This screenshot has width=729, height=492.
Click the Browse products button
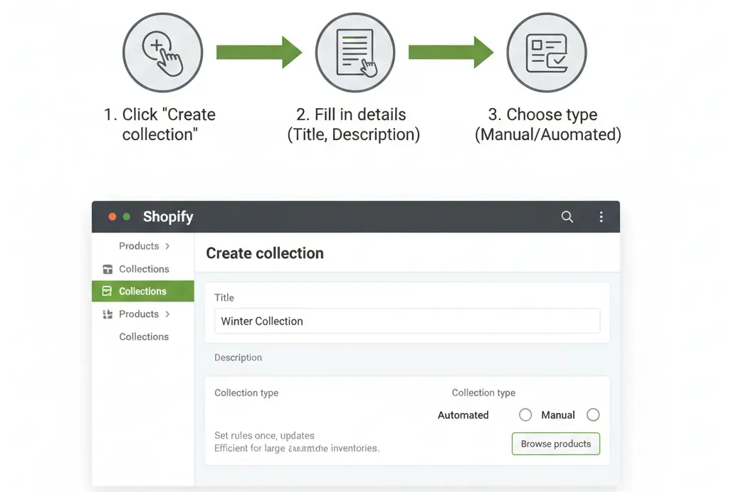556,444
